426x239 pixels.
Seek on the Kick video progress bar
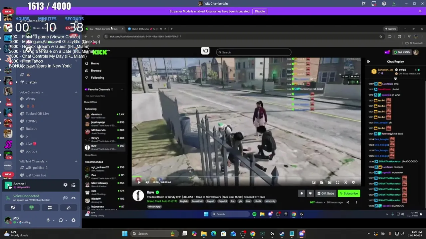246,177
